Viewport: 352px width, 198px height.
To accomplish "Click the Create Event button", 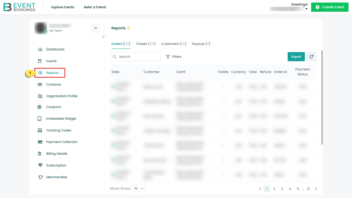I will [330, 7].
